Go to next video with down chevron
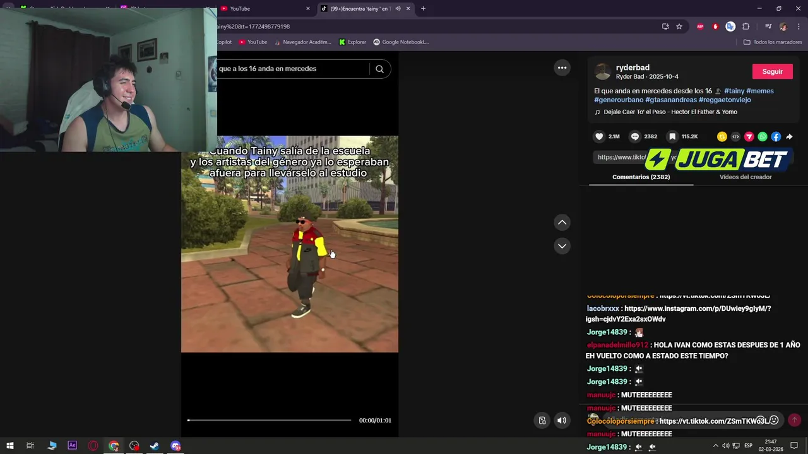This screenshot has height=454, width=808. point(562,246)
